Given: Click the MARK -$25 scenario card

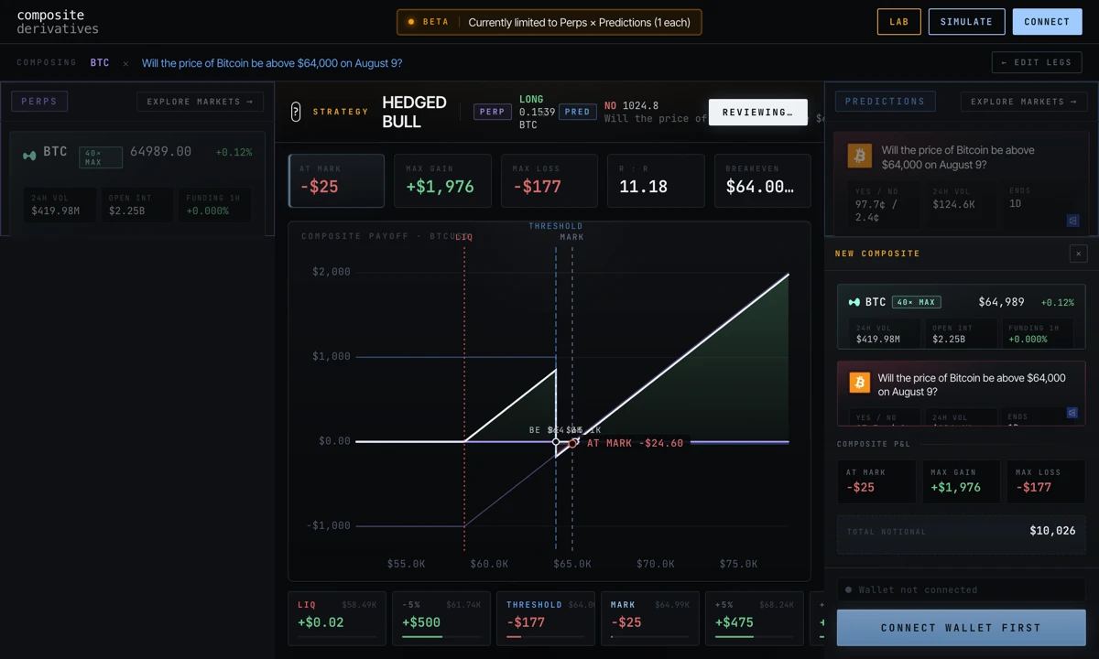Looking at the screenshot, I should (x=650, y=618).
